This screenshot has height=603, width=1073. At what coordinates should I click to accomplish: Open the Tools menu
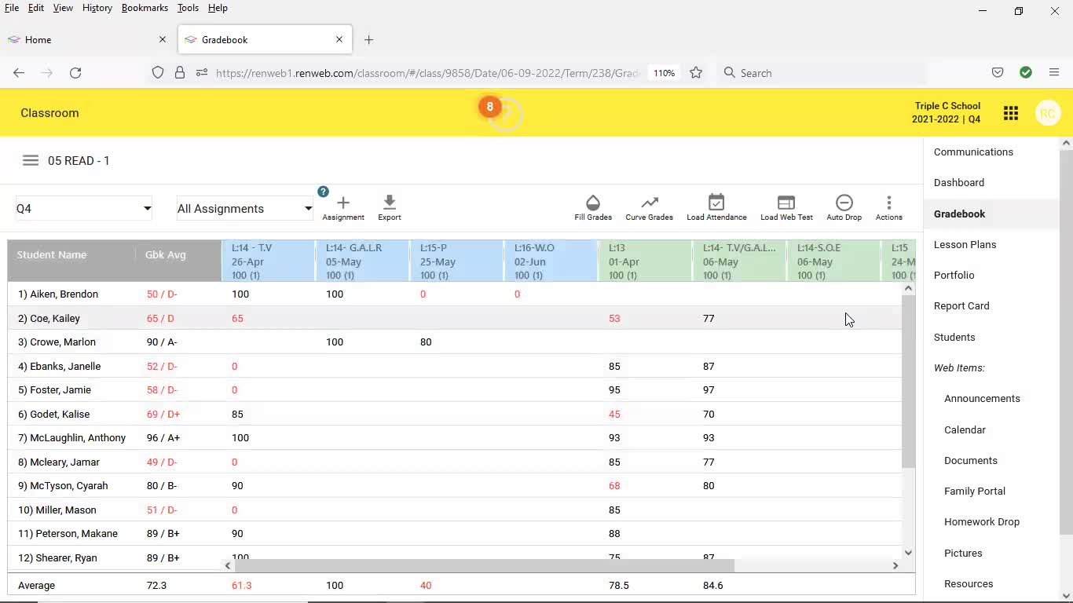(x=188, y=8)
